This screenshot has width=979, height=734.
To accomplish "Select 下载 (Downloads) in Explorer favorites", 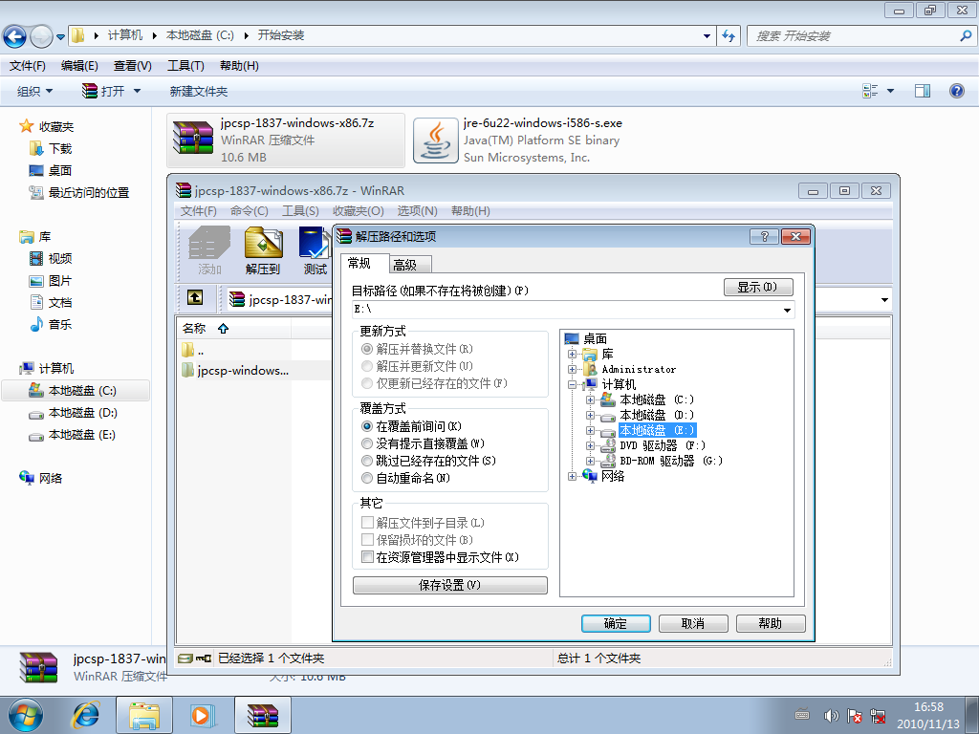I will pos(51,148).
